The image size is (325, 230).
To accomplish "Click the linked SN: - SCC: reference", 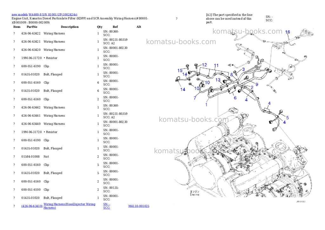I will pyautogui.click(x=107, y=206).
